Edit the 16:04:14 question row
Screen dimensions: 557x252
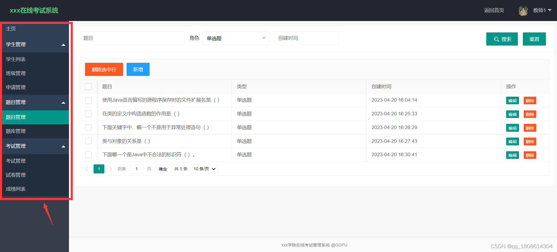tap(513, 101)
